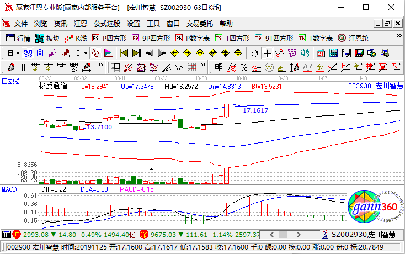405x254 pixels.
Task: Click the red fan lines icon
Action: coord(129,67)
